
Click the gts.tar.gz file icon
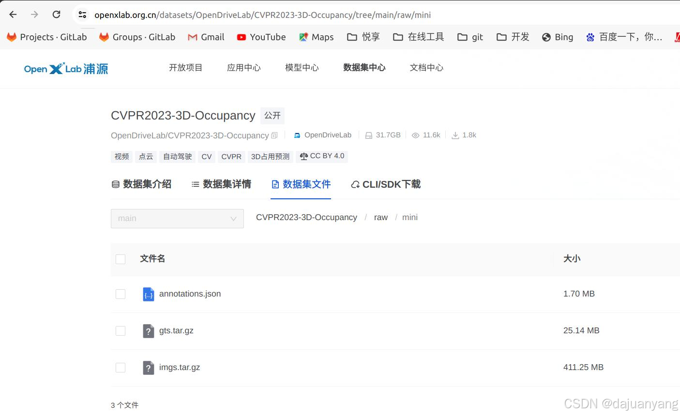coord(148,331)
